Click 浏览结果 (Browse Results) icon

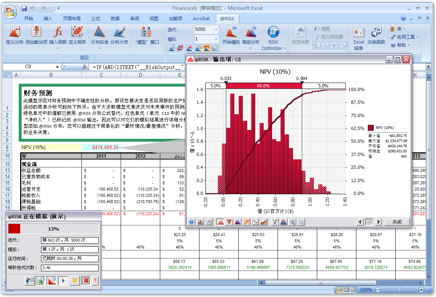[x=300, y=32]
